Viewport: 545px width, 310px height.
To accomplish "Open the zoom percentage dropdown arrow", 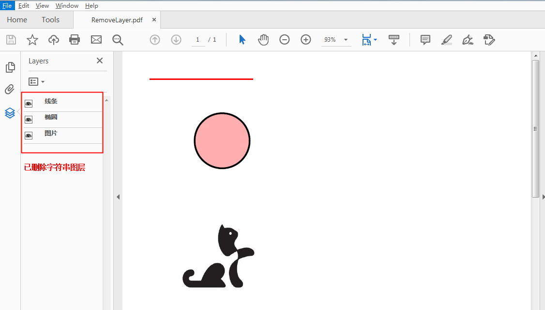I will (346, 40).
